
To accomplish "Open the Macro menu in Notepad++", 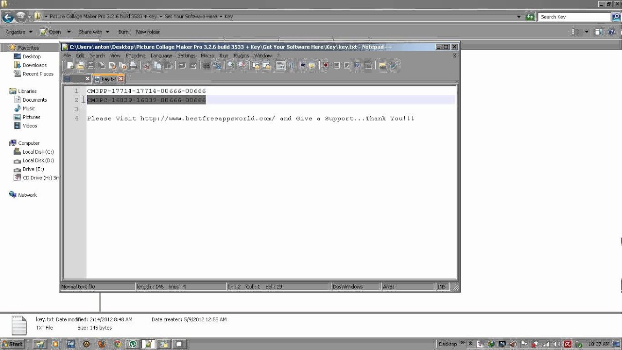I will click(207, 56).
